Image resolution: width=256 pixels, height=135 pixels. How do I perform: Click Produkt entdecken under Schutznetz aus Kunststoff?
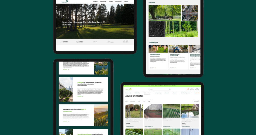186,126
